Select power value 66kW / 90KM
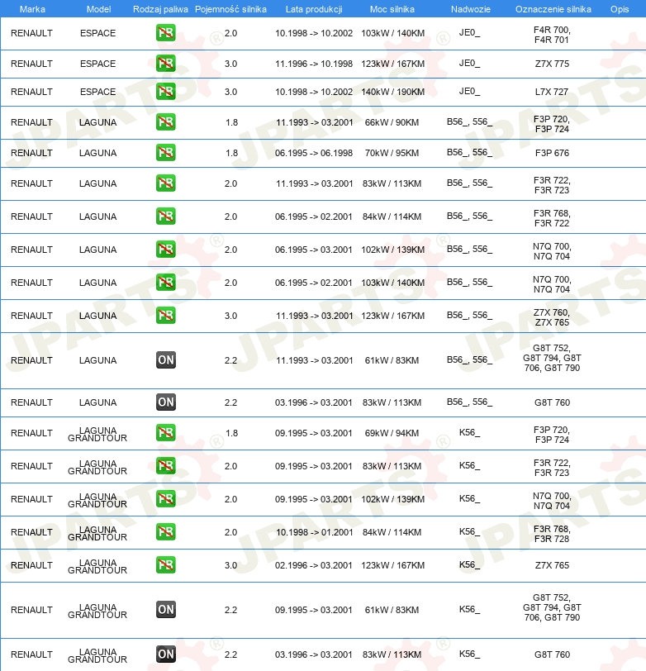 pyautogui.click(x=392, y=122)
